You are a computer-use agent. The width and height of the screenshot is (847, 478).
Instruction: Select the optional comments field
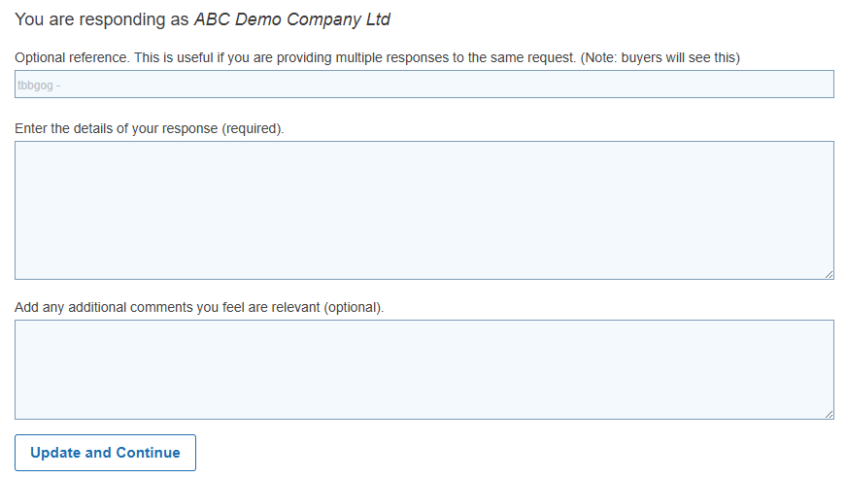coord(423,369)
